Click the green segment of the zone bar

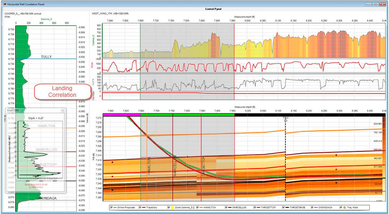187,115
